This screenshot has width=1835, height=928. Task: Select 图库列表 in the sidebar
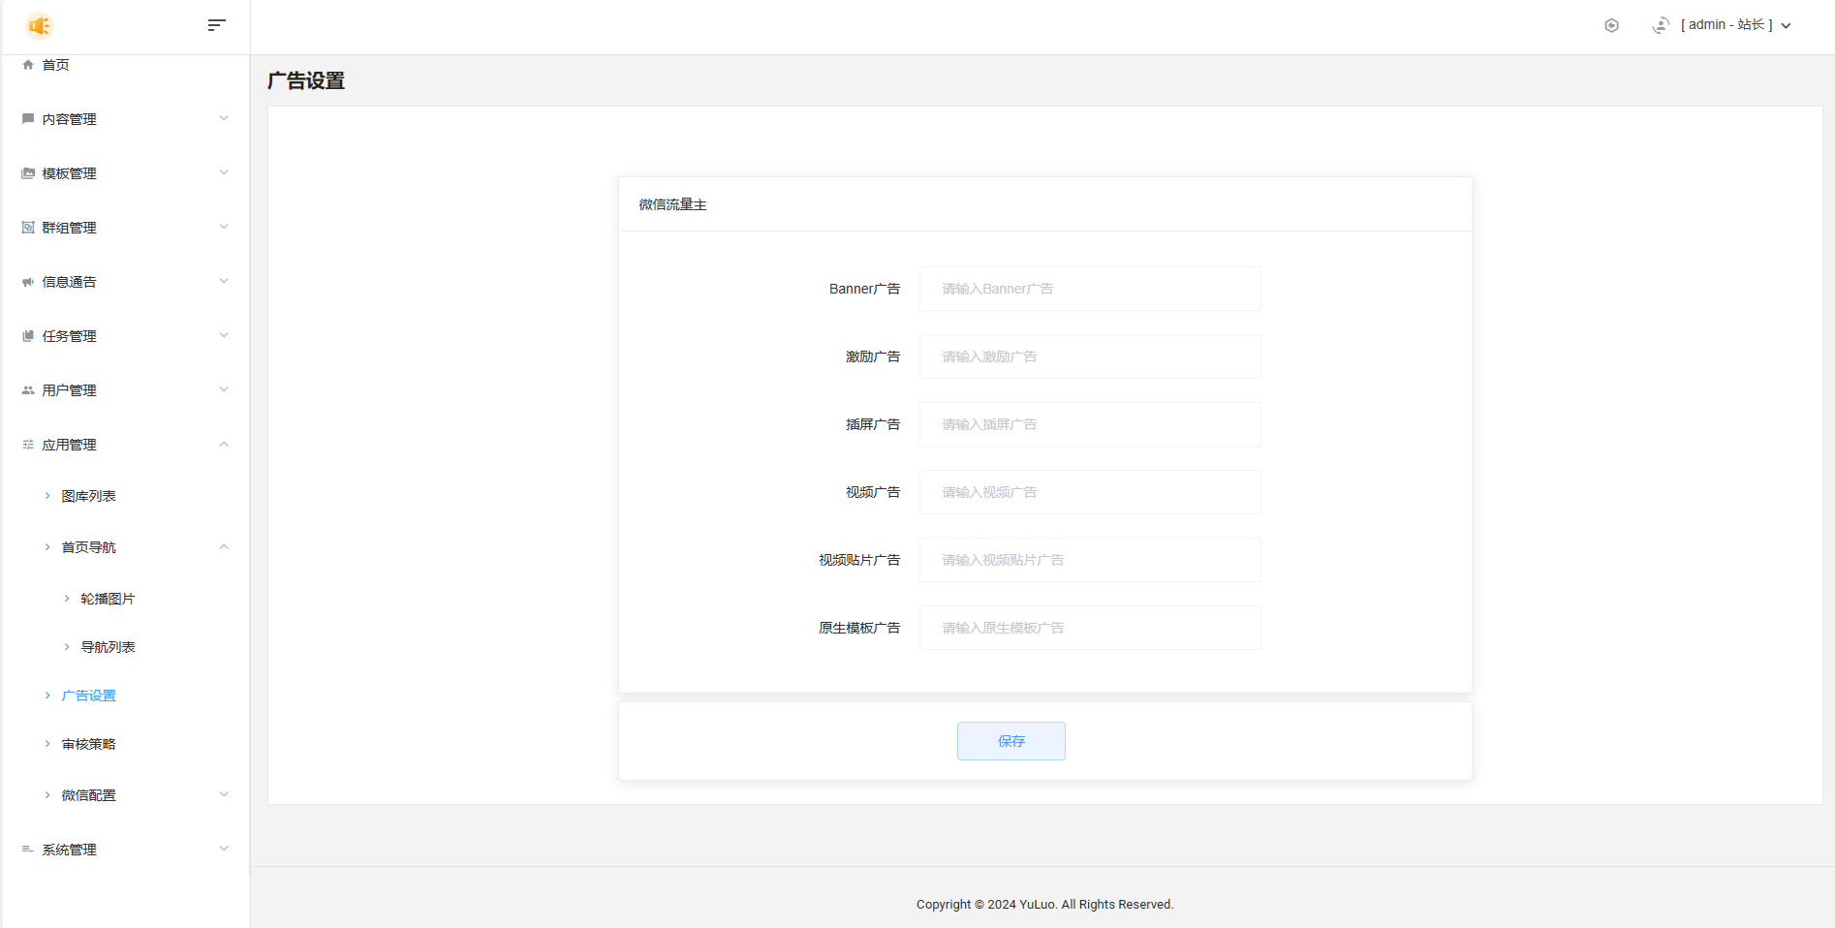point(88,496)
